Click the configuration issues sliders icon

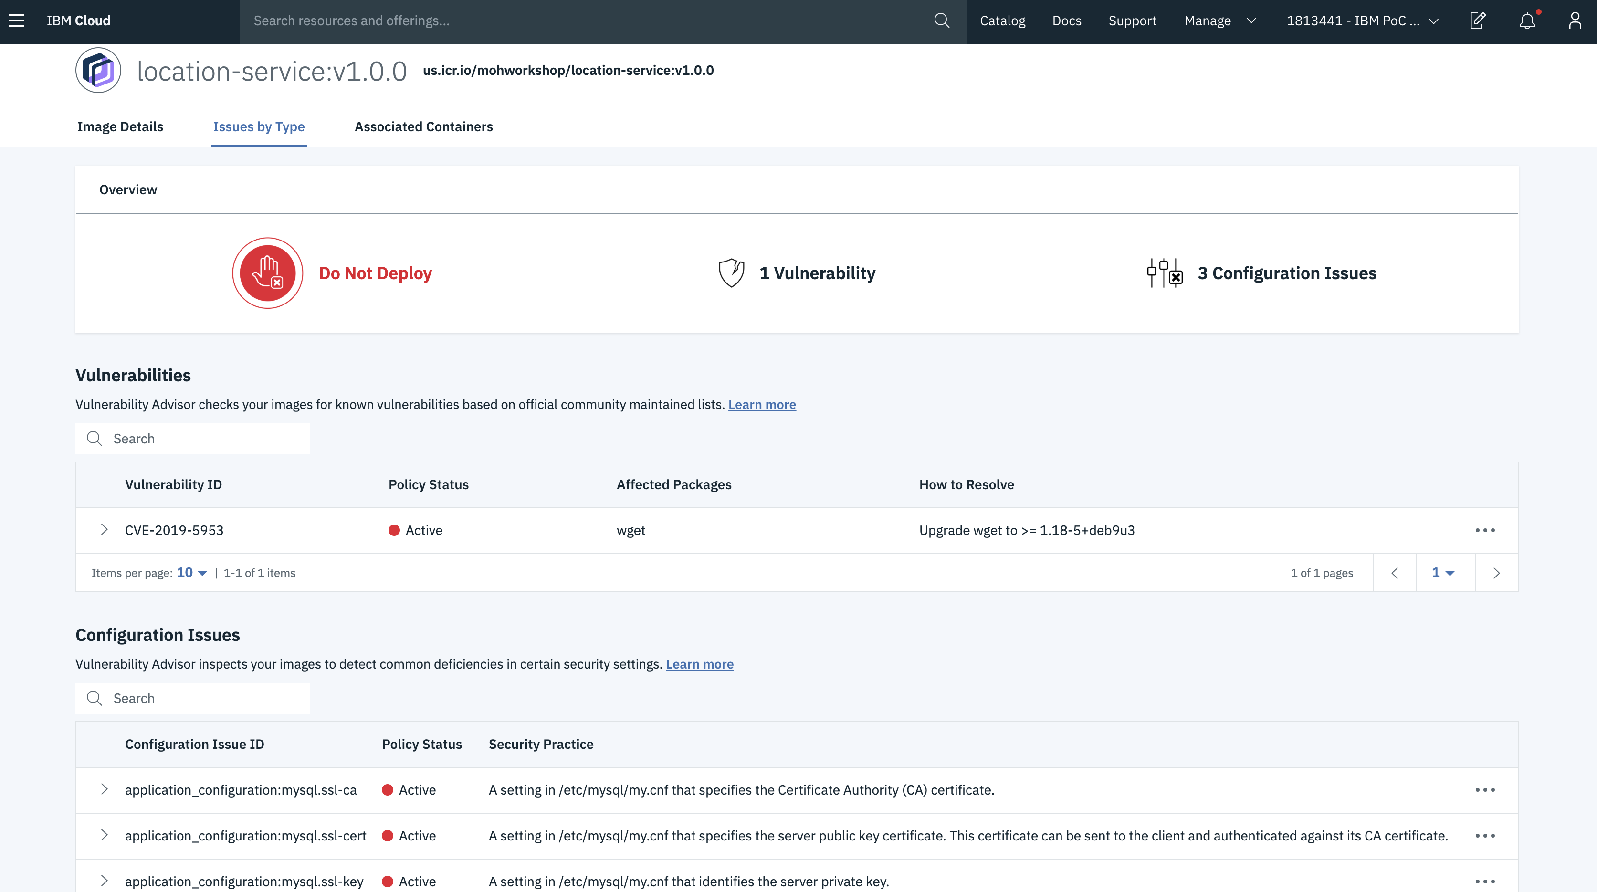[1165, 273]
